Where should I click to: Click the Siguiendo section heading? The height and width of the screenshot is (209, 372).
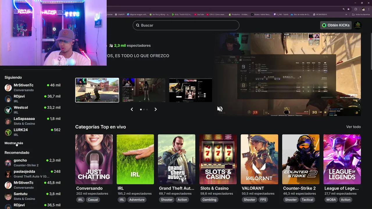pyautogui.click(x=13, y=78)
